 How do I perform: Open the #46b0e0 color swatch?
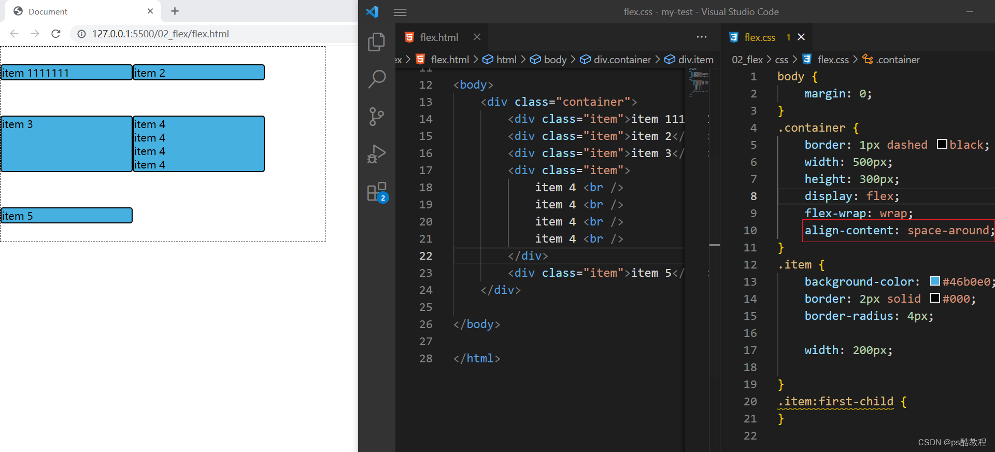coord(935,281)
